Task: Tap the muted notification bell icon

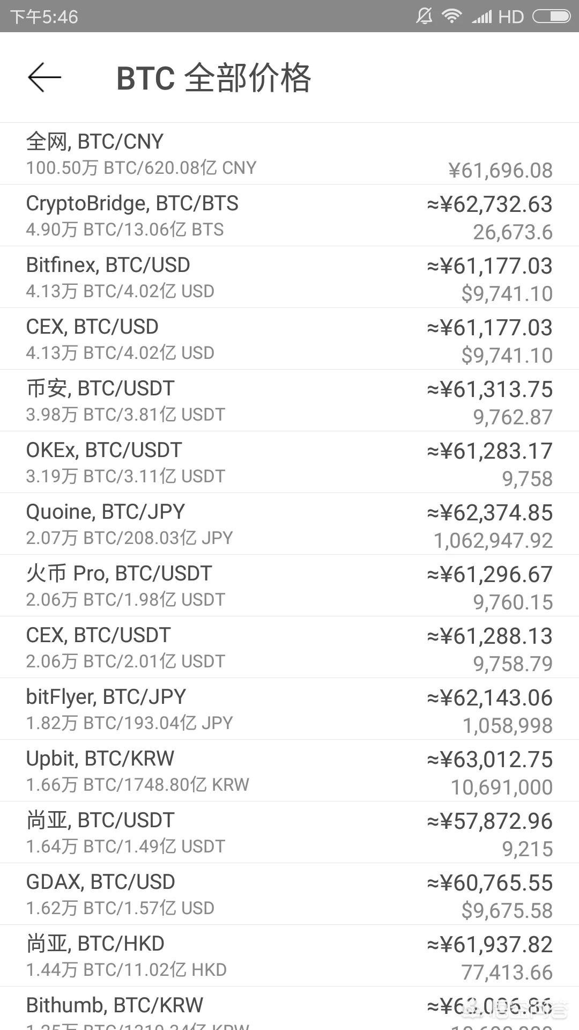Action: tap(424, 16)
